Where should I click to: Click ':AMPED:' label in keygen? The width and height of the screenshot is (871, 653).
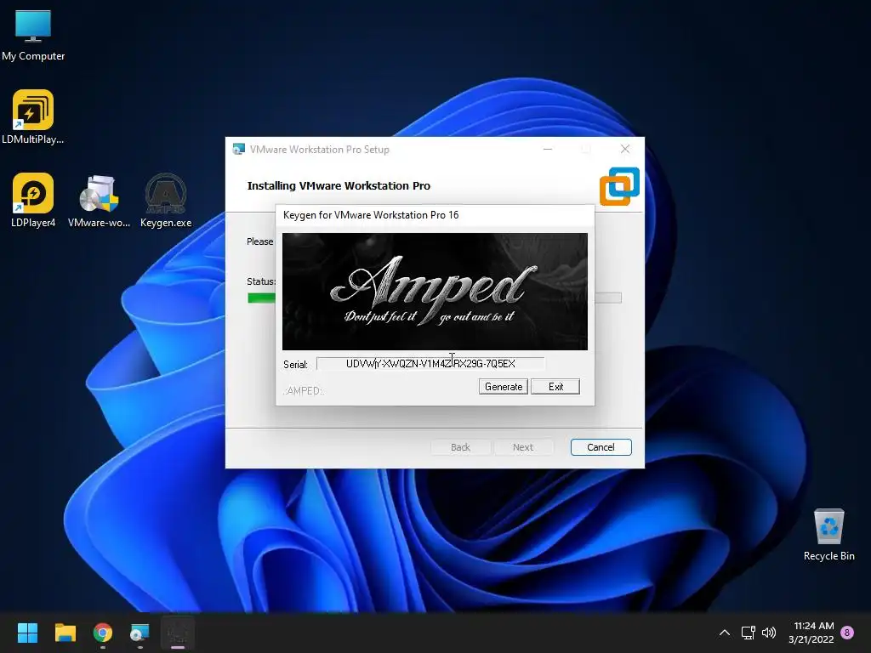point(304,391)
